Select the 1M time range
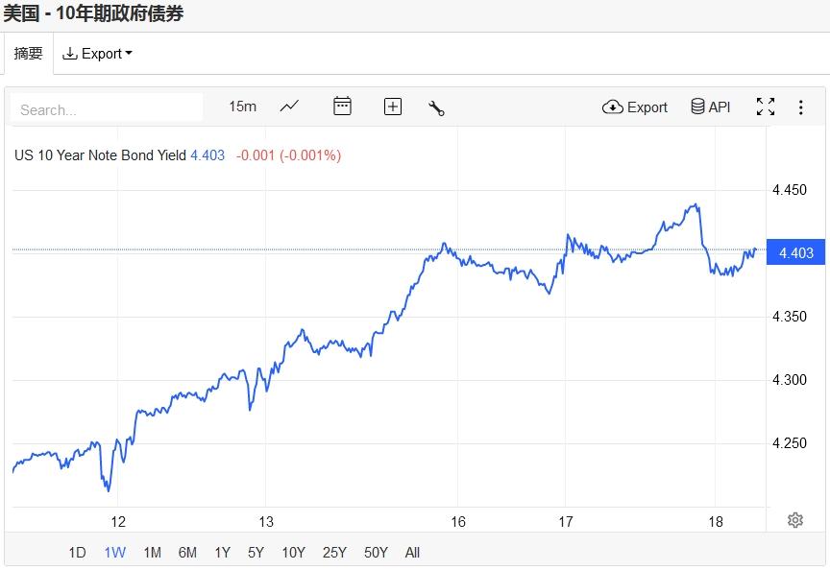 [x=152, y=552]
